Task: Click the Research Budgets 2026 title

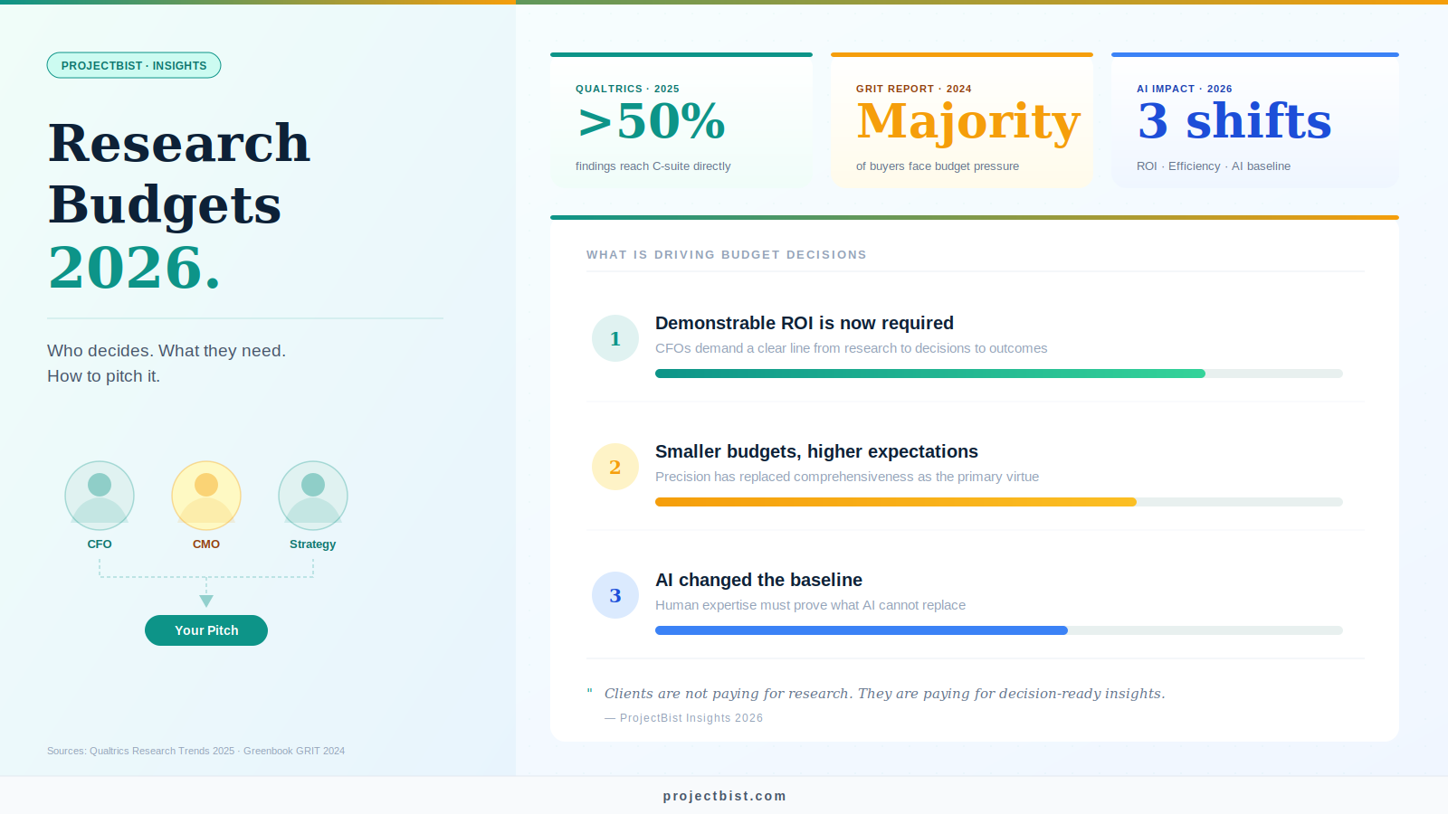Action: pos(179,205)
